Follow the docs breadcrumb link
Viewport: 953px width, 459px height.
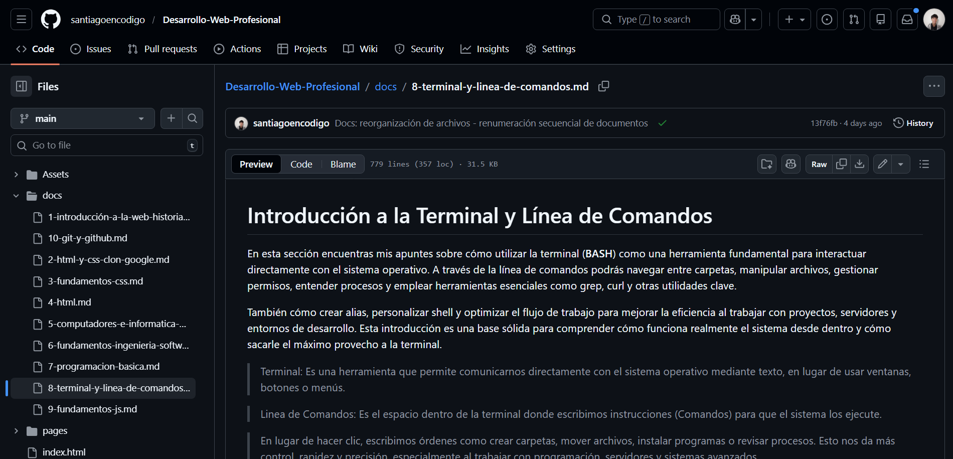pyautogui.click(x=385, y=86)
